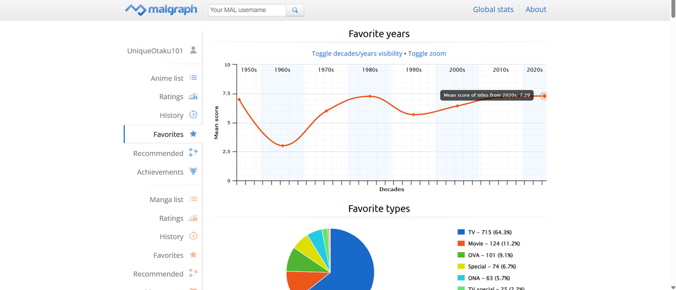
Task: Click the 2000s data point on curve
Action: click(457, 106)
